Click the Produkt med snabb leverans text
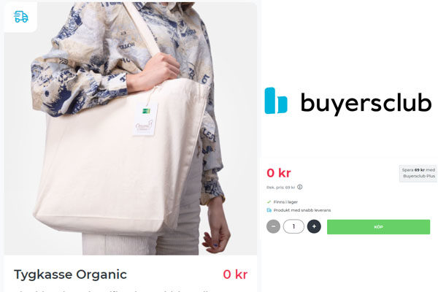This screenshot has width=438, height=292. click(x=302, y=210)
